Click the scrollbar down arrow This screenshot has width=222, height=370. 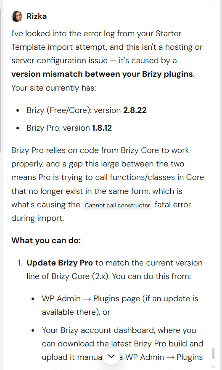[x=213, y=367]
